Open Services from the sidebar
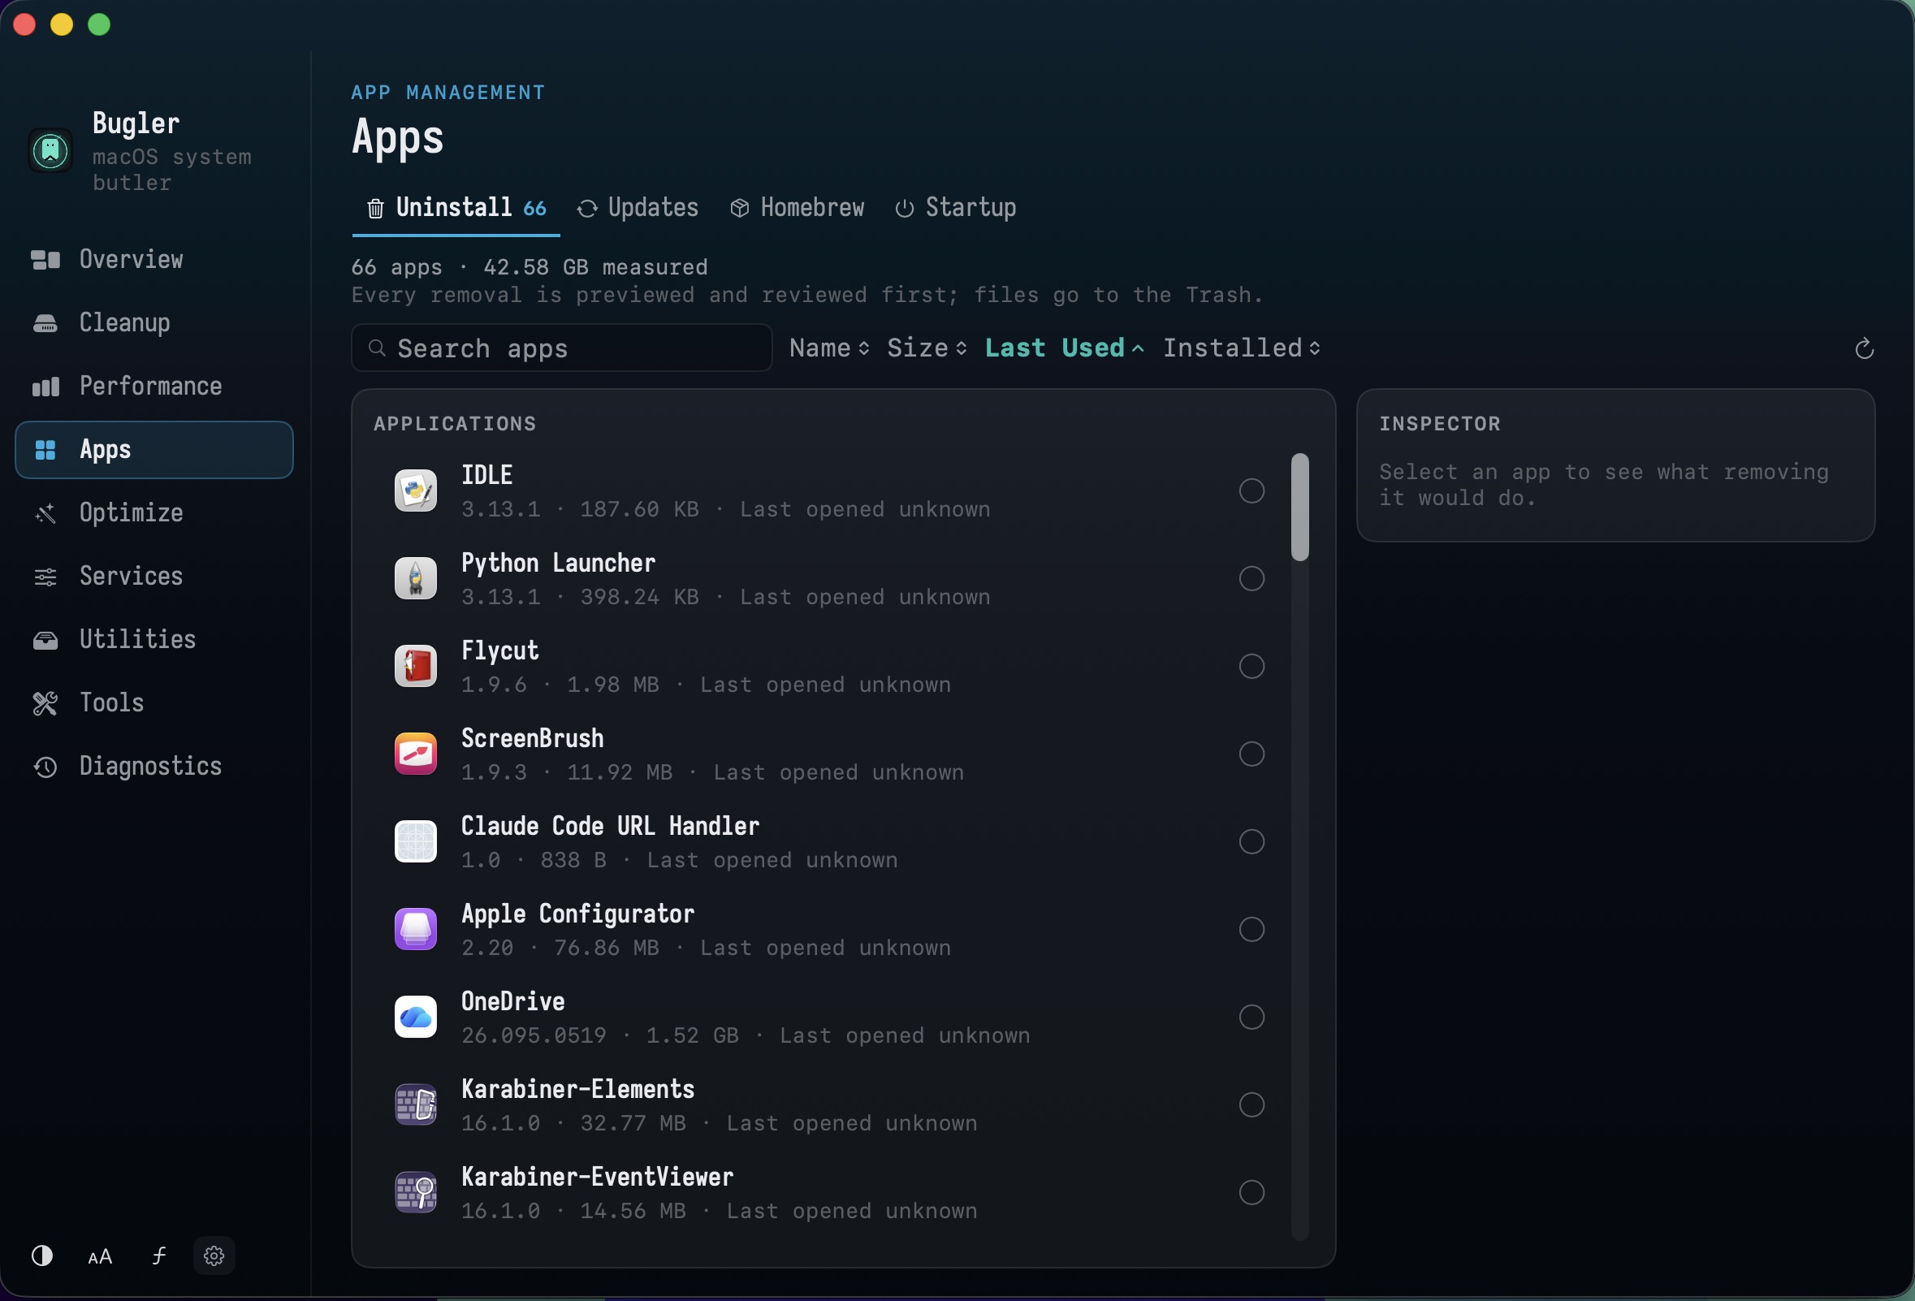The image size is (1915, 1301). pyautogui.click(x=154, y=577)
